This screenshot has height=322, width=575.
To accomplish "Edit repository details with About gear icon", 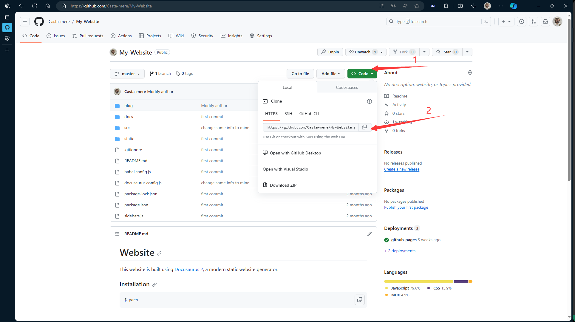I will (x=470, y=72).
